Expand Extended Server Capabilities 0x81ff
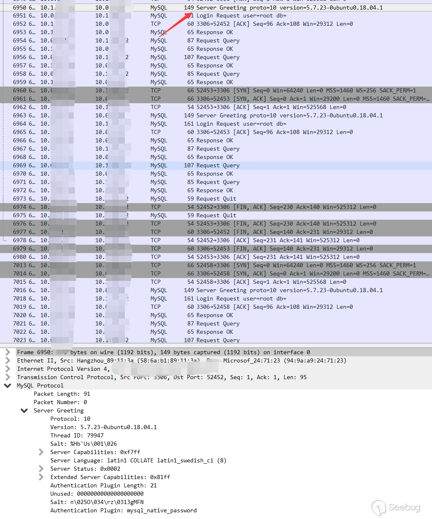This screenshot has height=519, width=432. pos(41,477)
